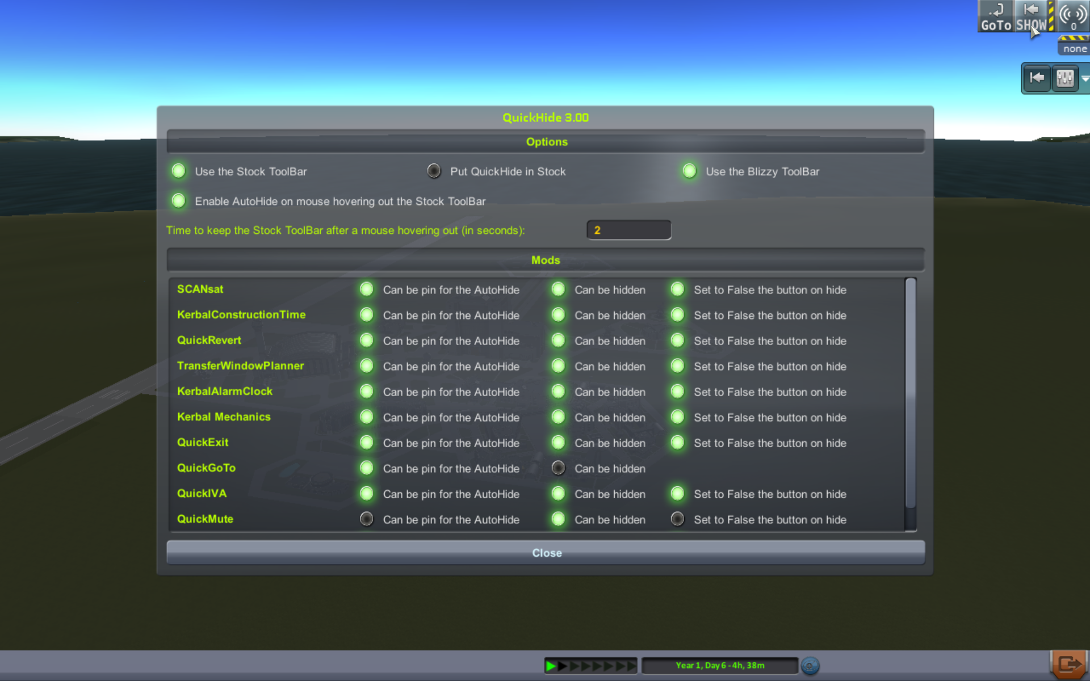Enable QuickGoTo 'Can be hidden'
1090x681 pixels.
(559, 468)
